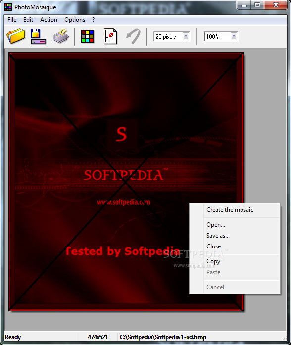This screenshot has height=345, width=291.
Task: Click the loaded Softpedia image preview
Action: (126, 182)
